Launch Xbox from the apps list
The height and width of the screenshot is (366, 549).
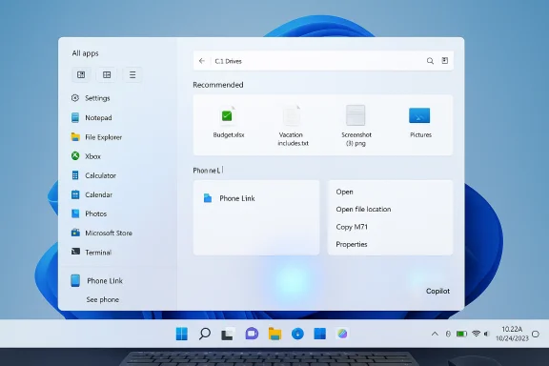click(x=86, y=156)
